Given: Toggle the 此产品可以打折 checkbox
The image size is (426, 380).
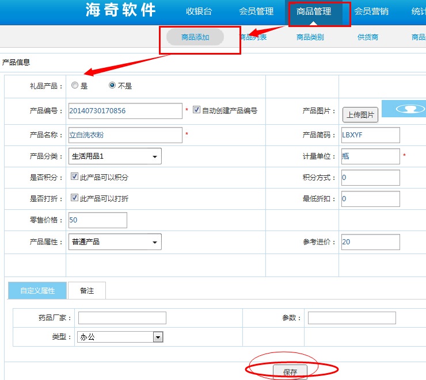Looking at the screenshot, I should [x=74, y=198].
